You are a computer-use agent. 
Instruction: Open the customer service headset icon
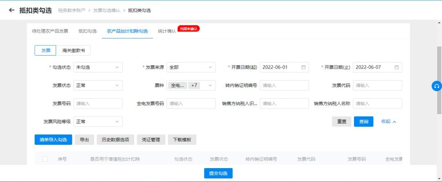(x=437, y=86)
